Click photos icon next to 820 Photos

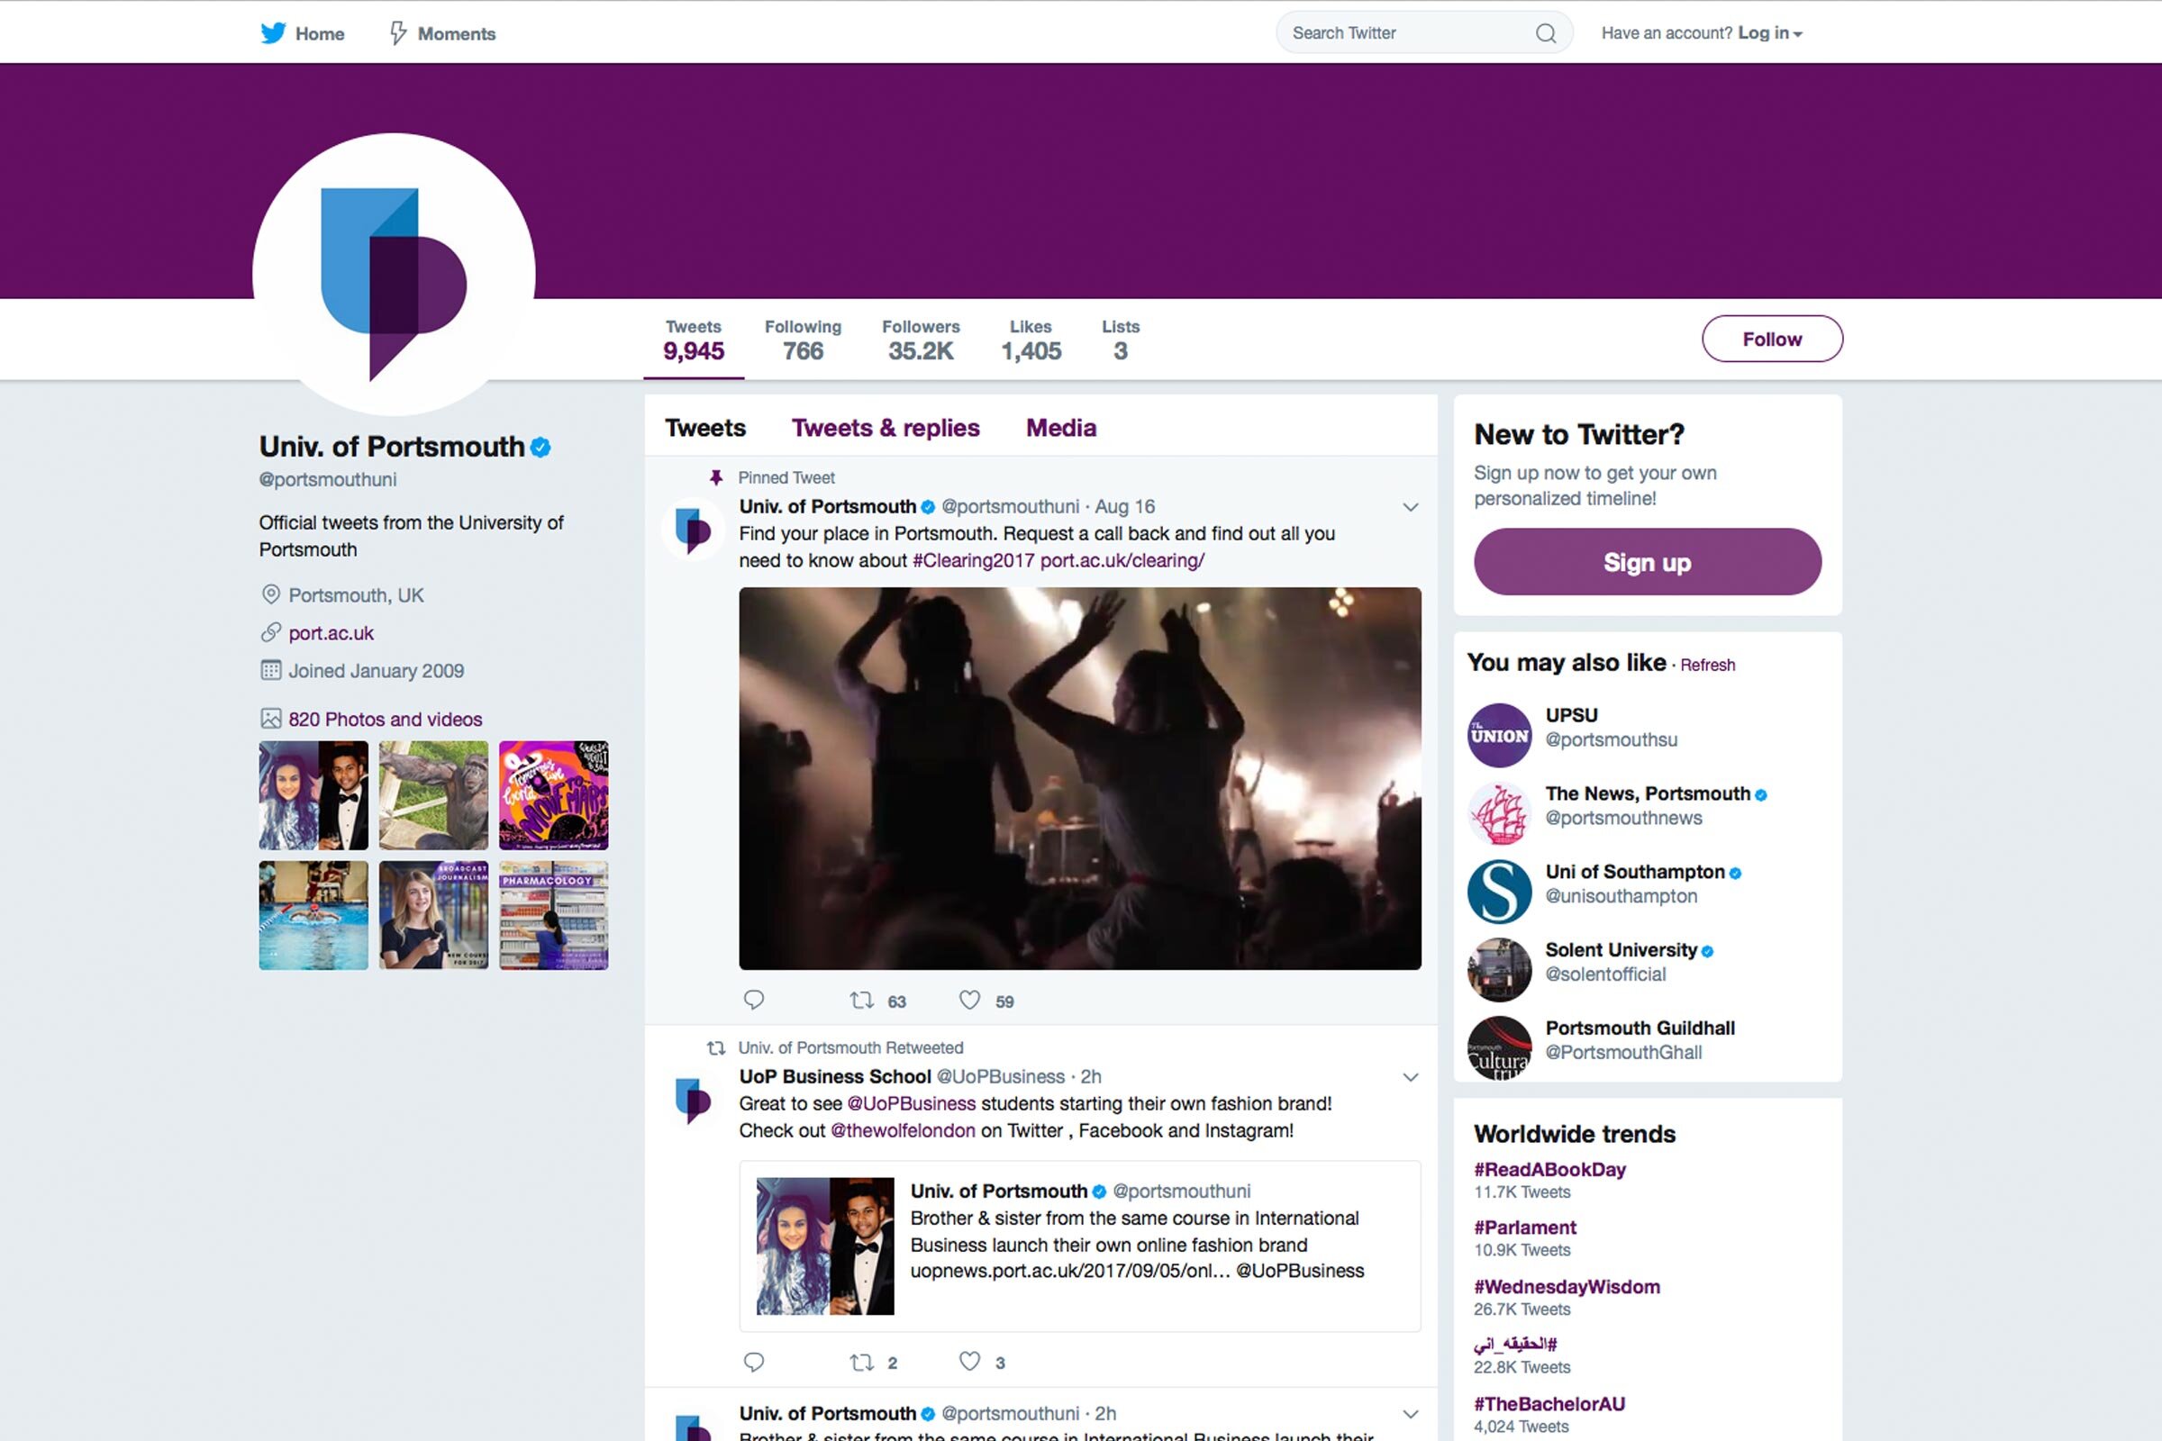point(270,719)
